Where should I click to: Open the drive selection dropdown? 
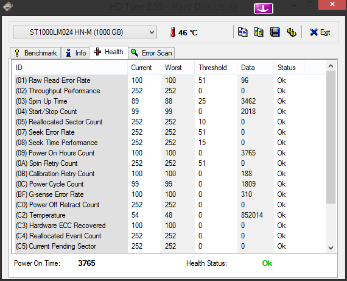pyautogui.click(x=85, y=32)
